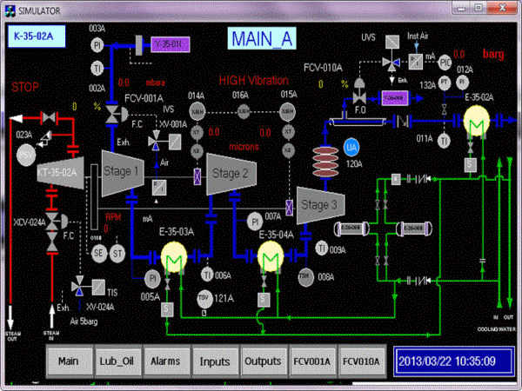Click the S solenoid box under E-35-03A

(x=167, y=308)
